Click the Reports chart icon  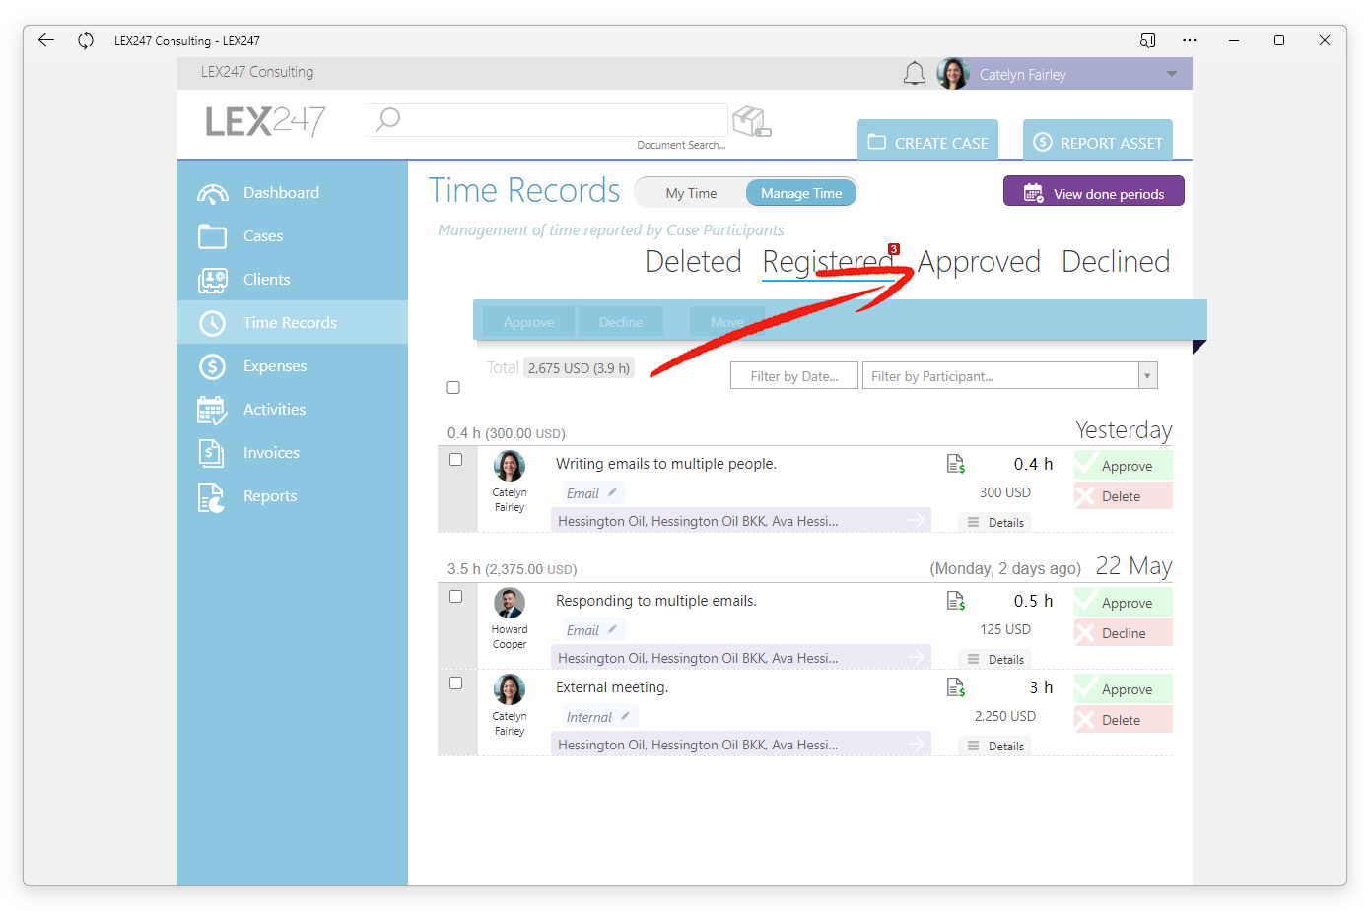pos(211,497)
